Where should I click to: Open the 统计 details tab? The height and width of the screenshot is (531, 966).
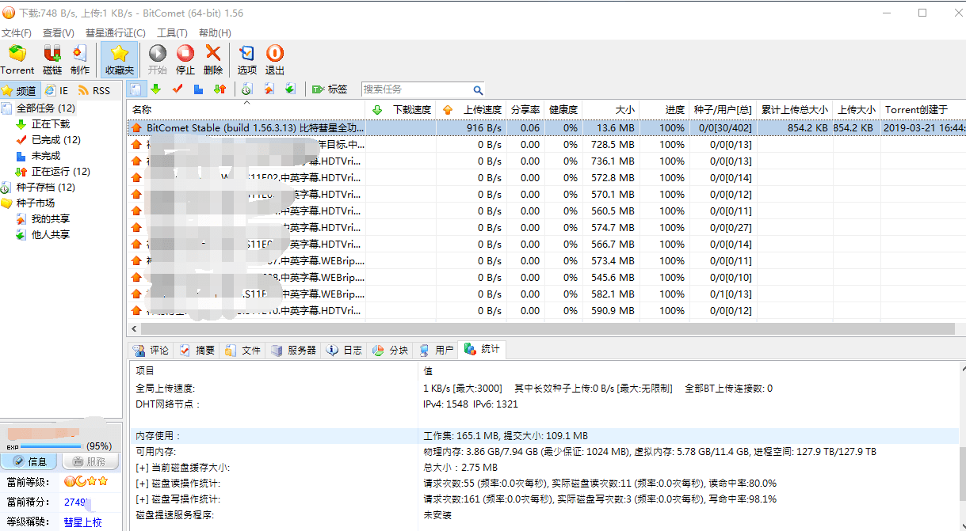483,349
